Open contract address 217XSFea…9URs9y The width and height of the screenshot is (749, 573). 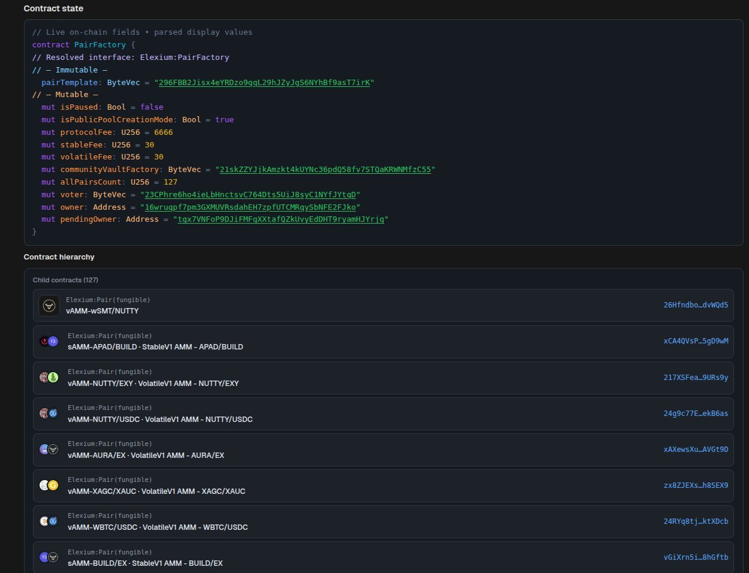696,378
